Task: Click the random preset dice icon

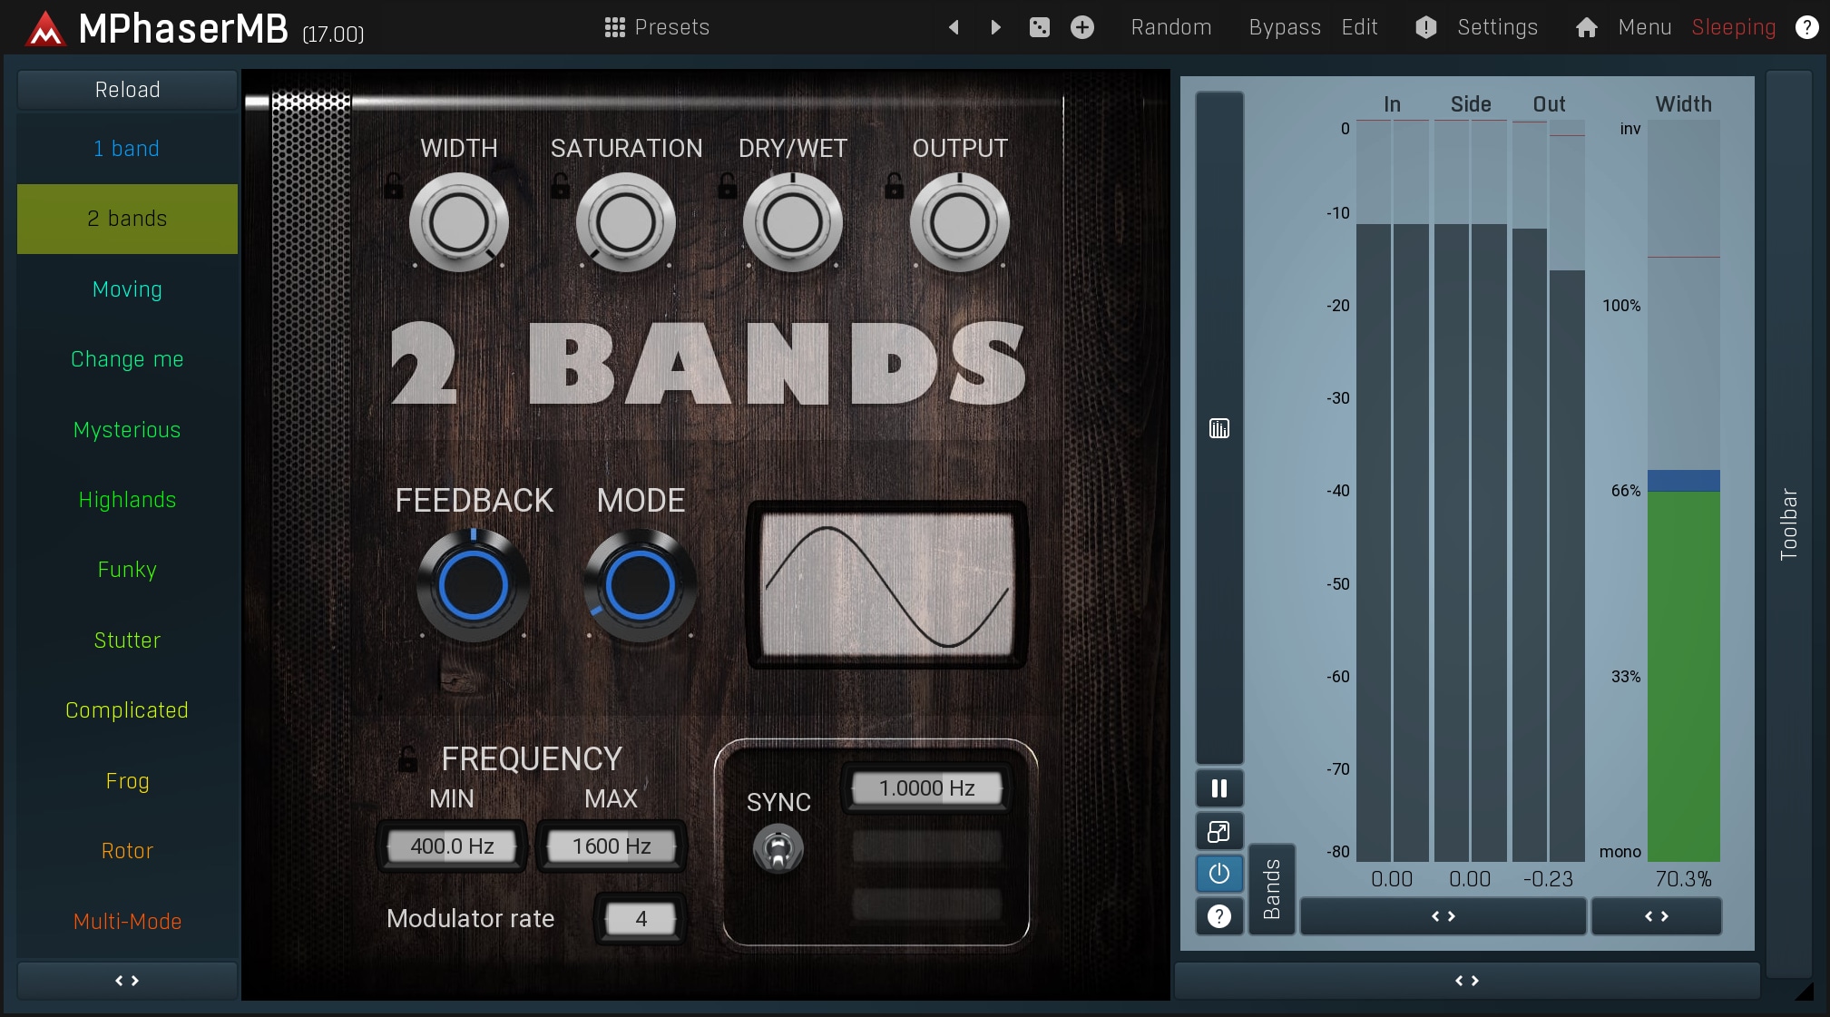Action: [x=1039, y=27]
